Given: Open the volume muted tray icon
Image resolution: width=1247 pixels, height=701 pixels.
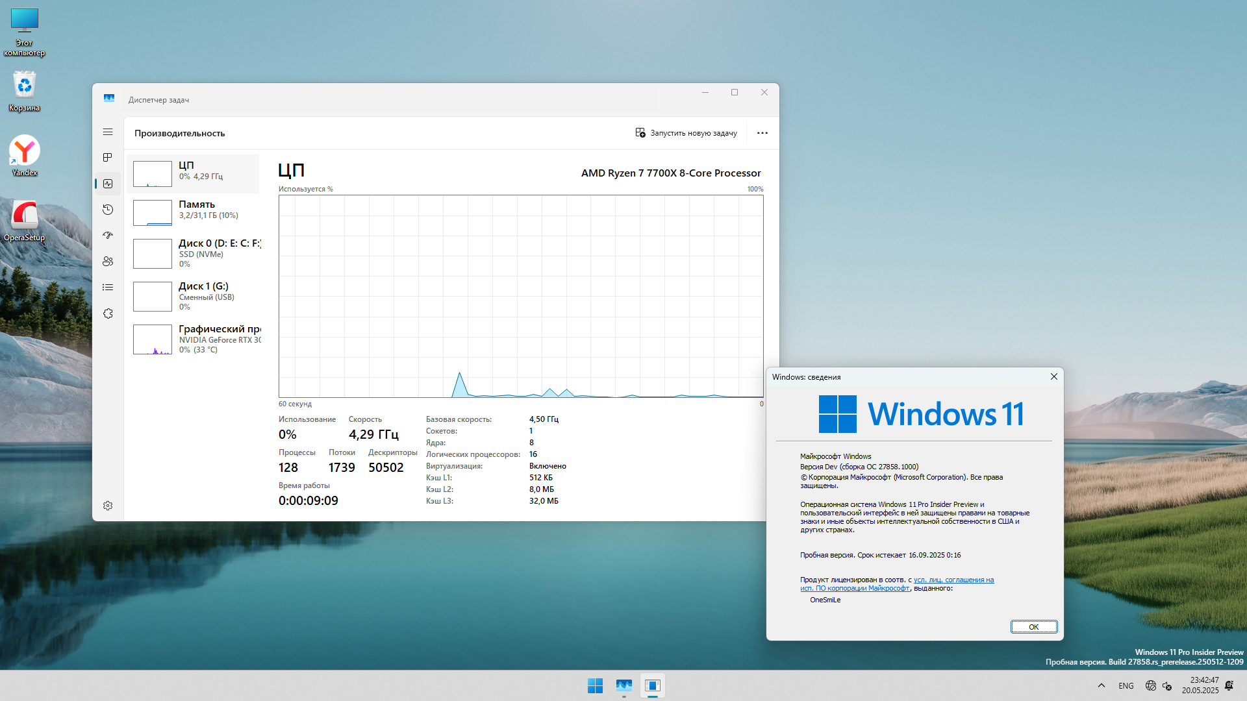Looking at the screenshot, I should (1167, 685).
